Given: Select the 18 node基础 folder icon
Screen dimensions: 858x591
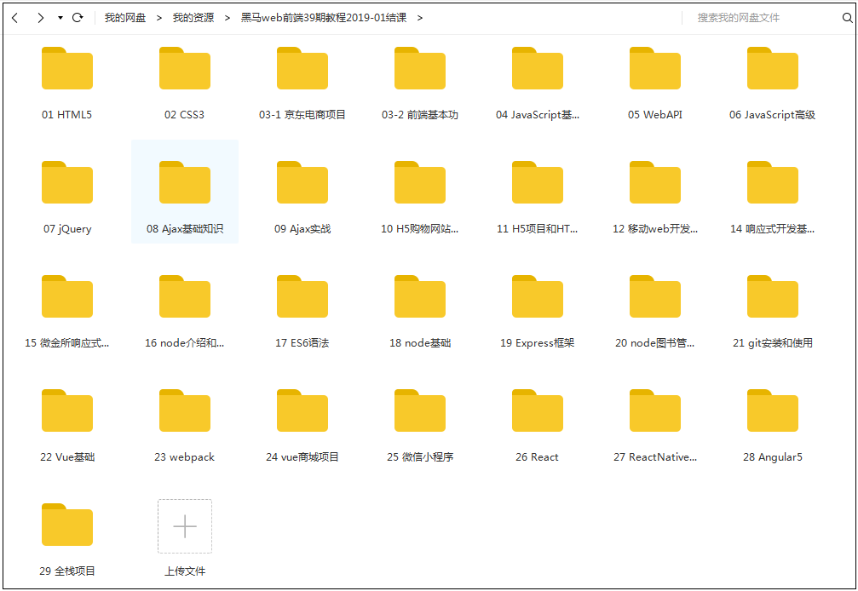Looking at the screenshot, I should pyautogui.click(x=420, y=296).
